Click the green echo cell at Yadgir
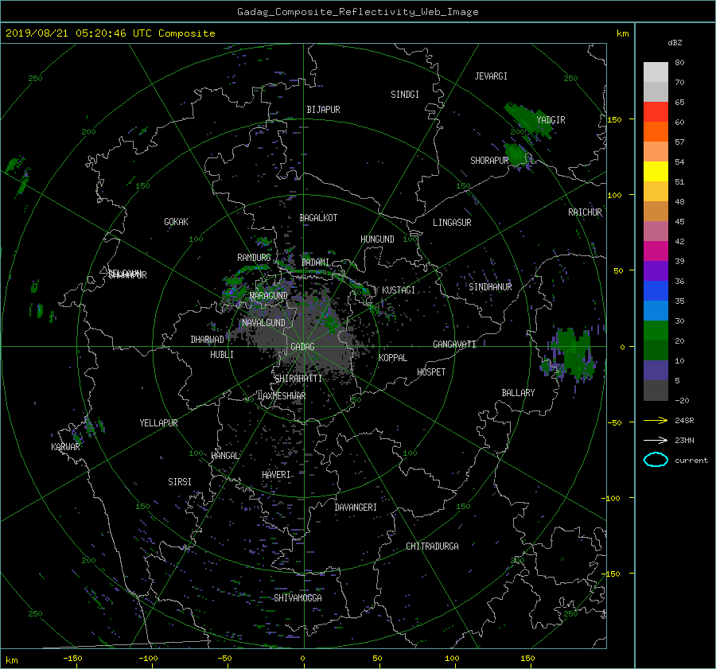Screen dimensions: 716x669 point(529,119)
